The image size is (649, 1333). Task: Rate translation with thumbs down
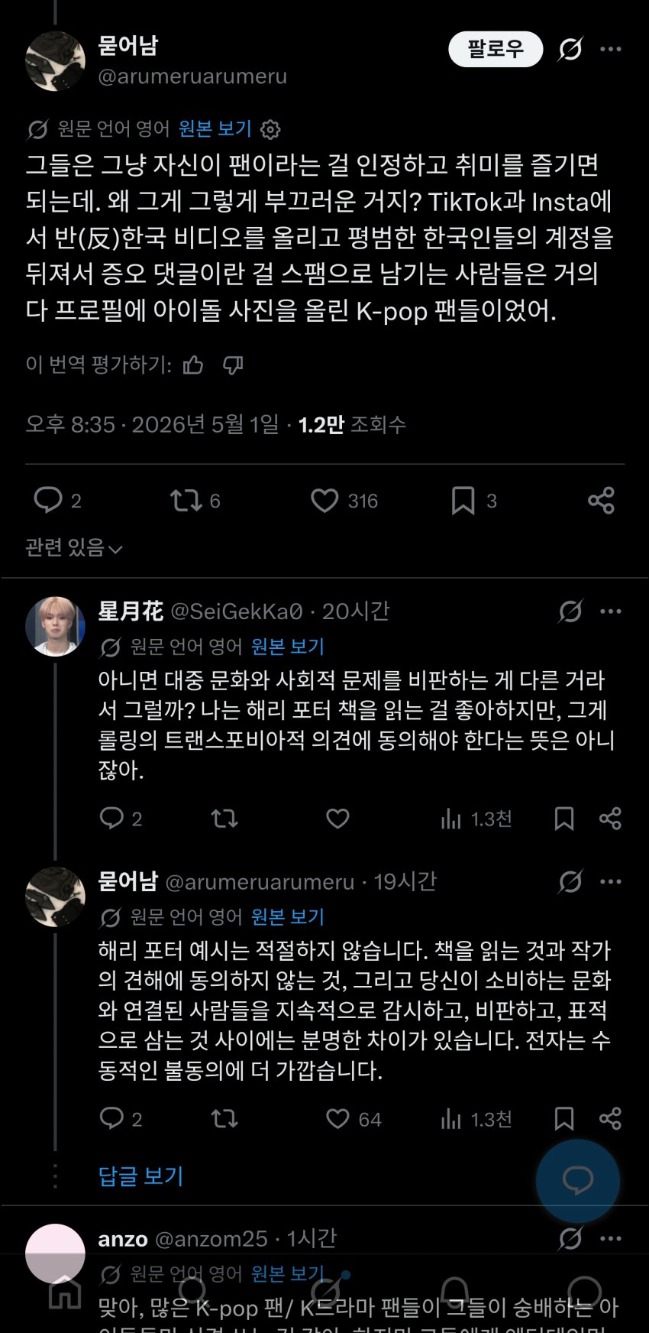[x=233, y=365]
